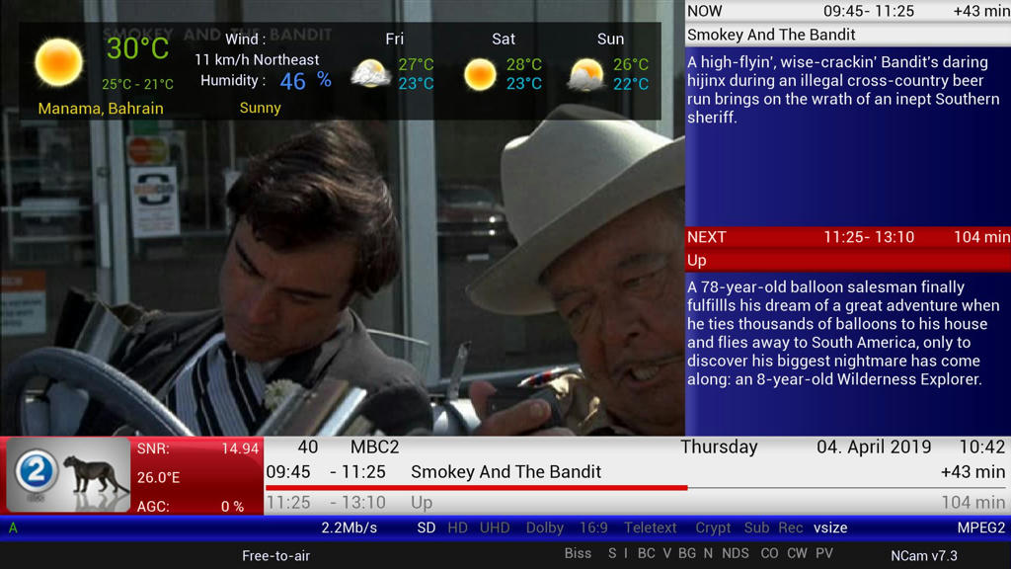Click the 'Smokey And The Bandit' row in infobar

[x=635, y=472]
